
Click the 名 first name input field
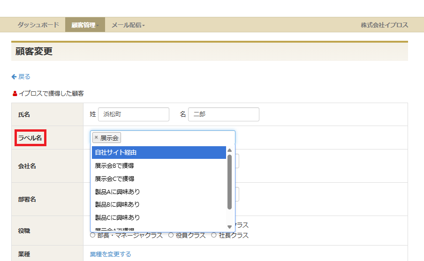click(x=223, y=114)
